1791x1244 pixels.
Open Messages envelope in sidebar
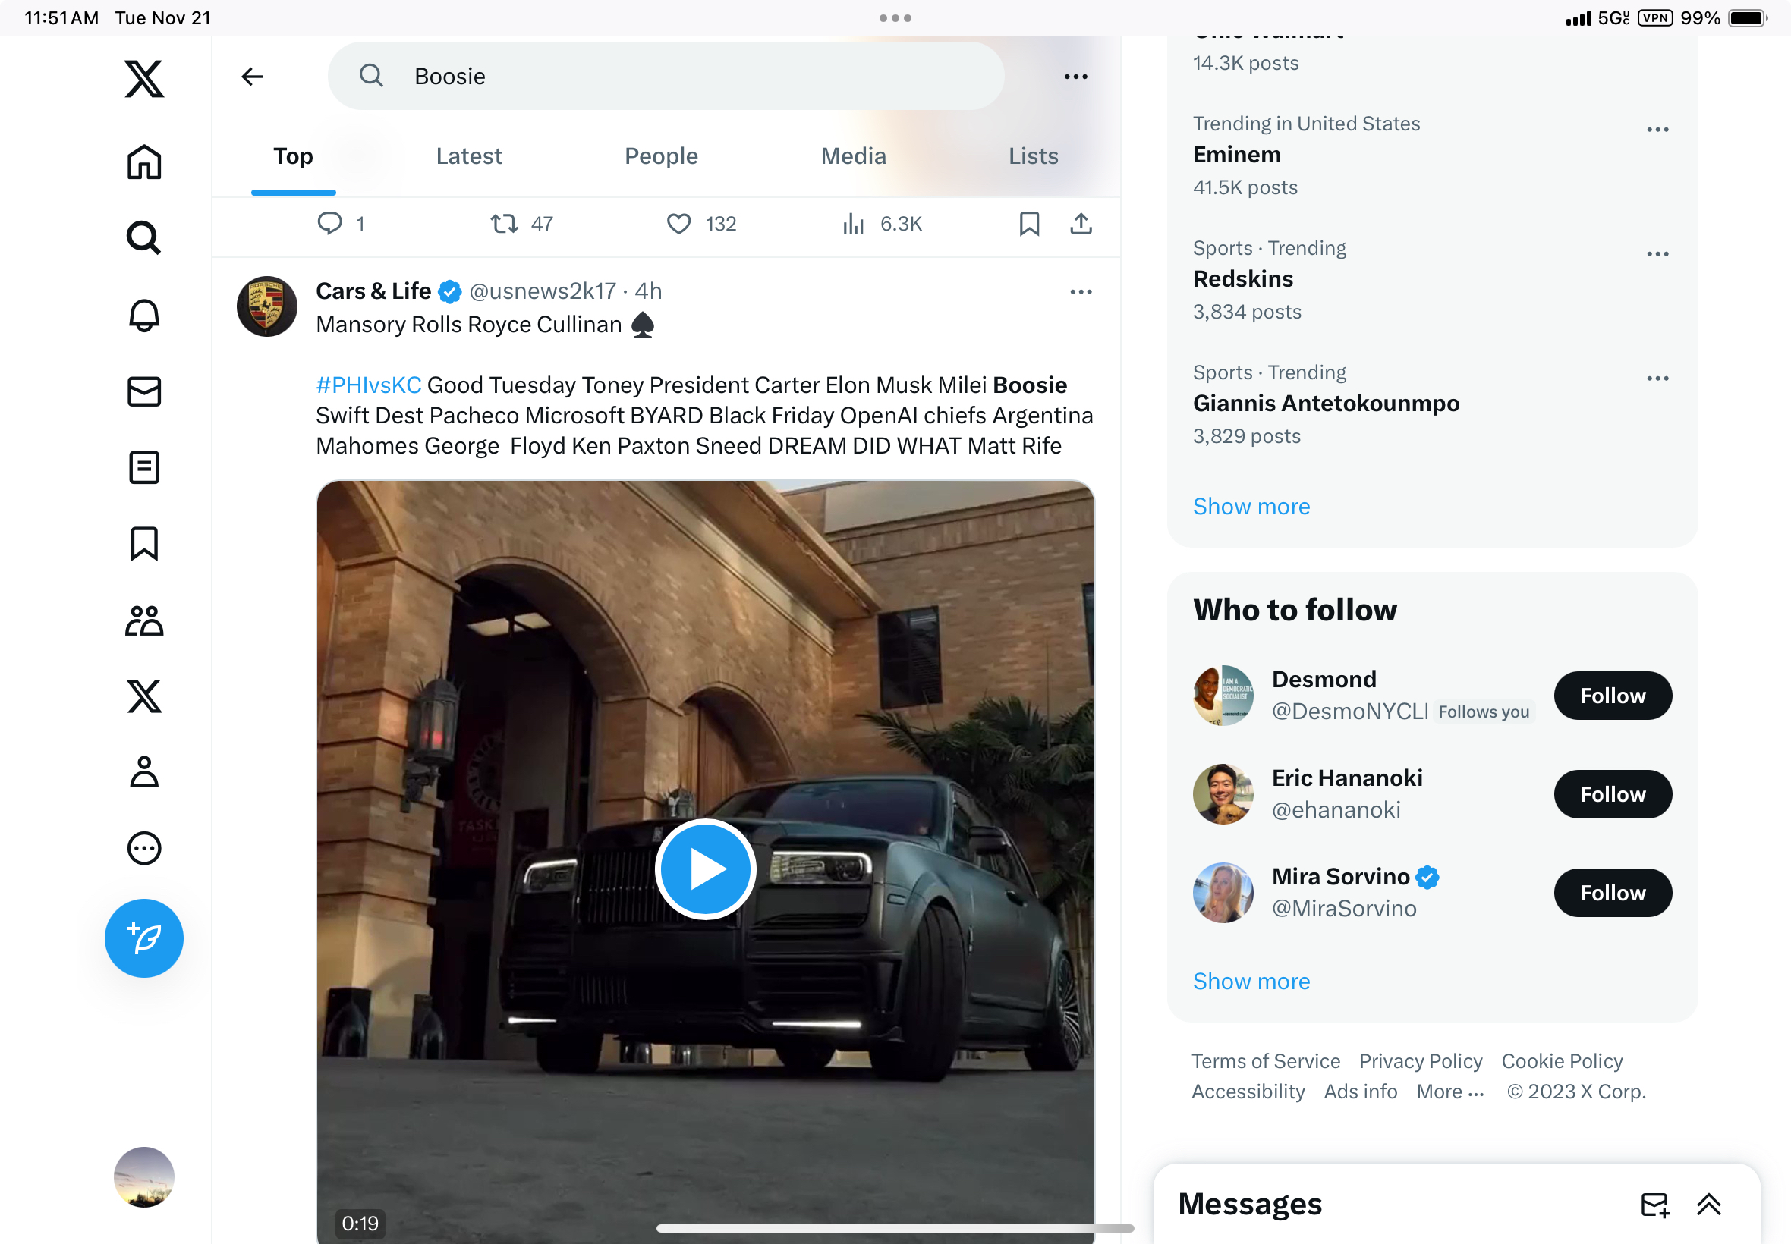click(x=144, y=391)
